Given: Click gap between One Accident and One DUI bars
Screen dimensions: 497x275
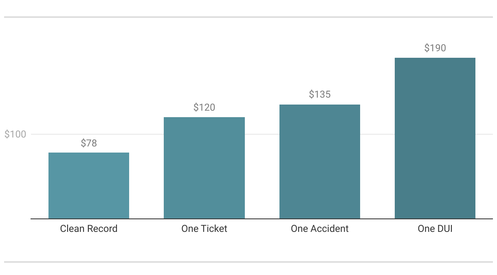Looking at the screenshot, I should point(377,183).
